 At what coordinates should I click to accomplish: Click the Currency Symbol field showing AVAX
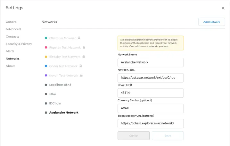151,108
